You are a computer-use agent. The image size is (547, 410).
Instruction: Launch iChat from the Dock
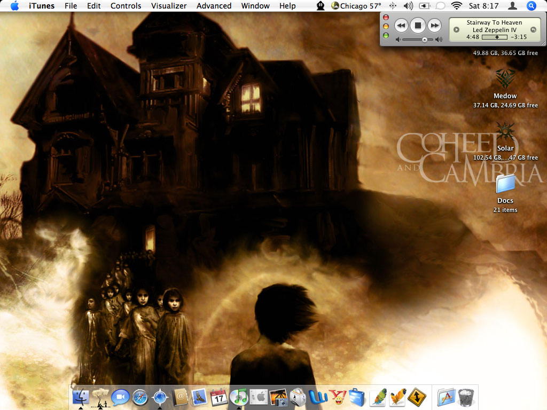tap(120, 397)
